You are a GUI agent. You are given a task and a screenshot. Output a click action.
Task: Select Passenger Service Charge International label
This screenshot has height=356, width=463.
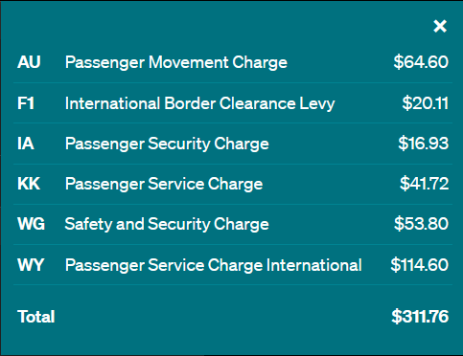pos(214,265)
